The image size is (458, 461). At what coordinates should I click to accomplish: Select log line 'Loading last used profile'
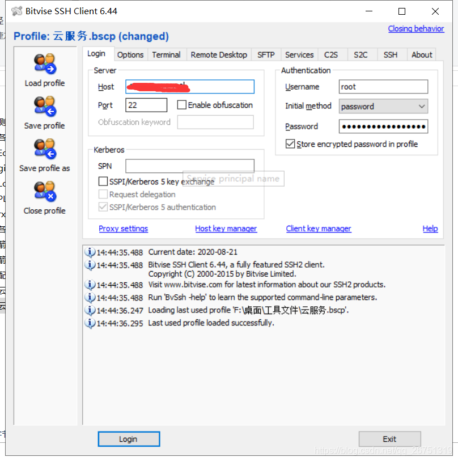pyautogui.click(x=248, y=310)
